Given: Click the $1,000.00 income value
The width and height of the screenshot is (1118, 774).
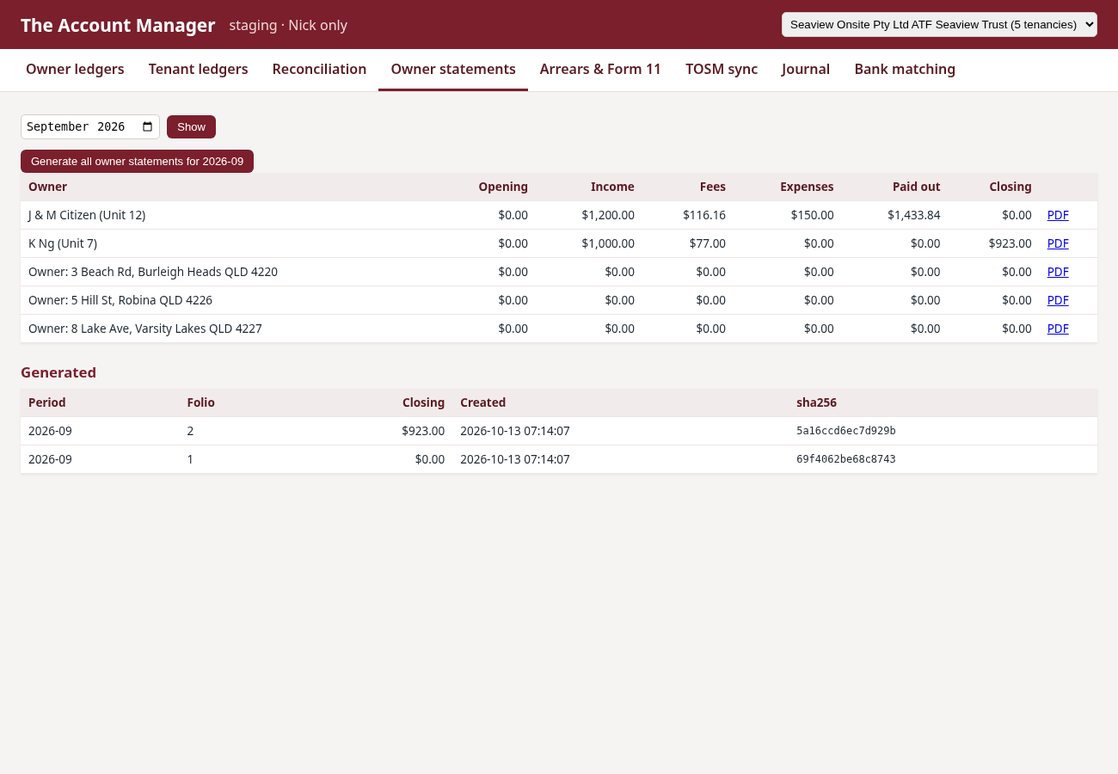Looking at the screenshot, I should [608, 243].
